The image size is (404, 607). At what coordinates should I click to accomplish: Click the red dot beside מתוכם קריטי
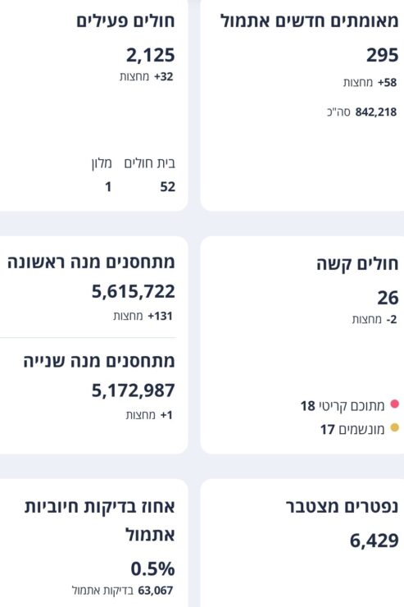(394, 404)
